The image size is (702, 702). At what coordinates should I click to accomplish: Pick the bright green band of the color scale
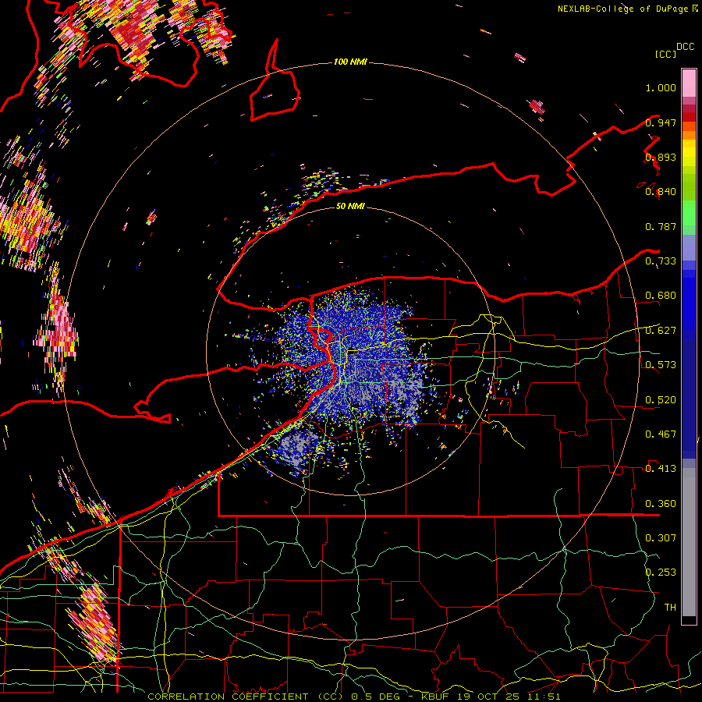(689, 212)
